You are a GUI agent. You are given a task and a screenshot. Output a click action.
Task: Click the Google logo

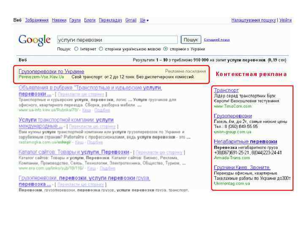pos(35,41)
